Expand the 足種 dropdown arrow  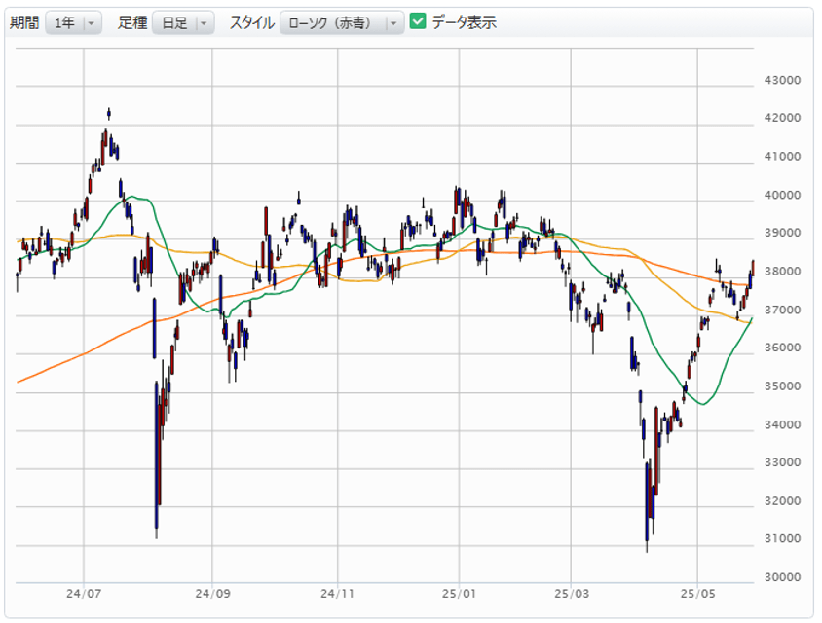(x=203, y=22)
